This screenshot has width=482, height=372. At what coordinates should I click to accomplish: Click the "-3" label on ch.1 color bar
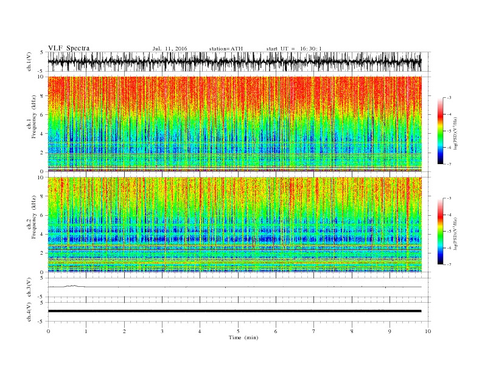(449, 98)
